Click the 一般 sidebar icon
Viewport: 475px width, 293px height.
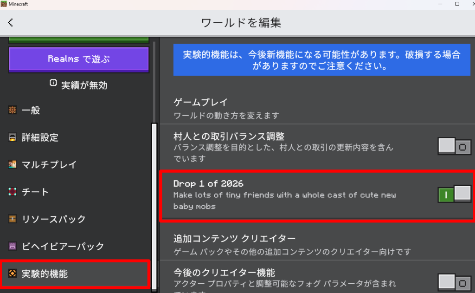pyautogui.click(x=13, y=110)
